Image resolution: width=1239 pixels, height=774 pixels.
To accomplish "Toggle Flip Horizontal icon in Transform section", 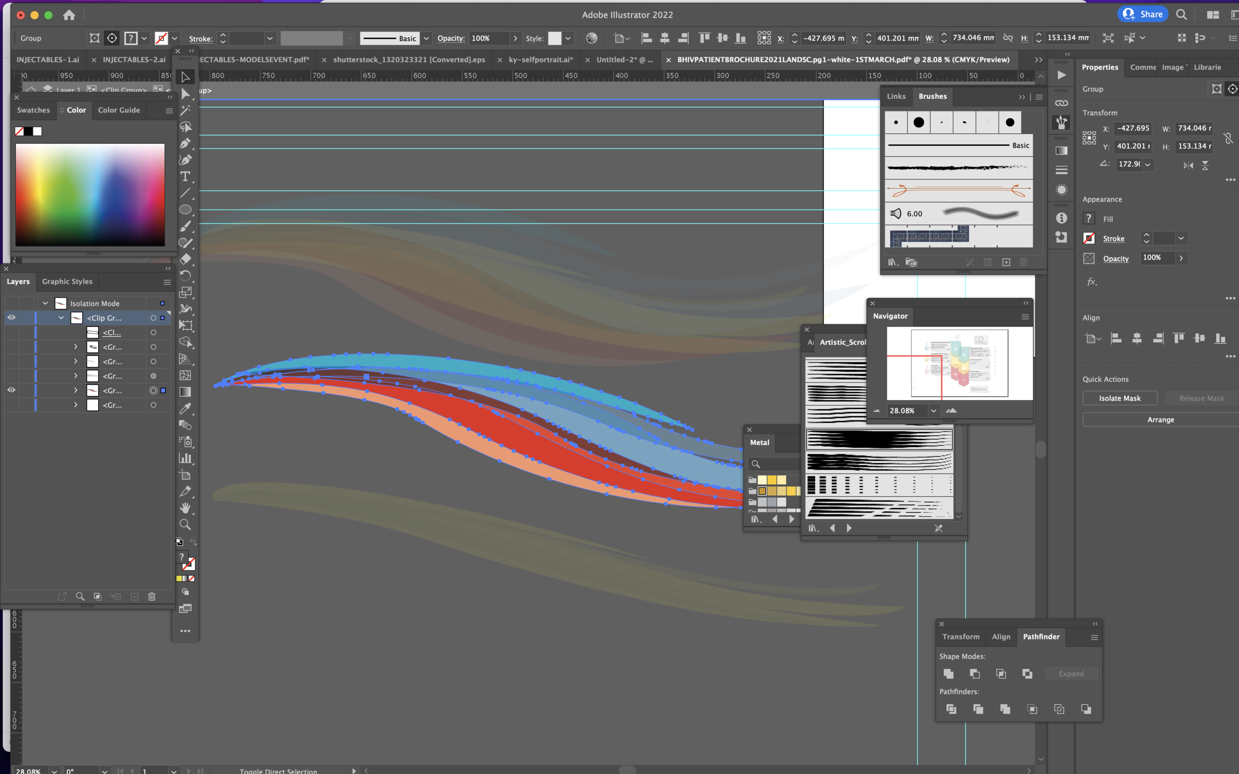I will click(x=1188, y=165).
